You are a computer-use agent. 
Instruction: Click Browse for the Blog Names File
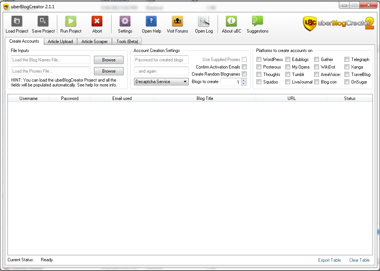click(109, 60)
